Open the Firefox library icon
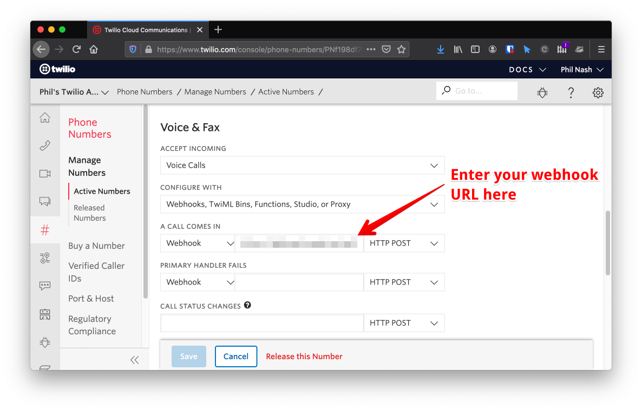Image resolution: width=642 pixels, height=410 pixels. 458,50
